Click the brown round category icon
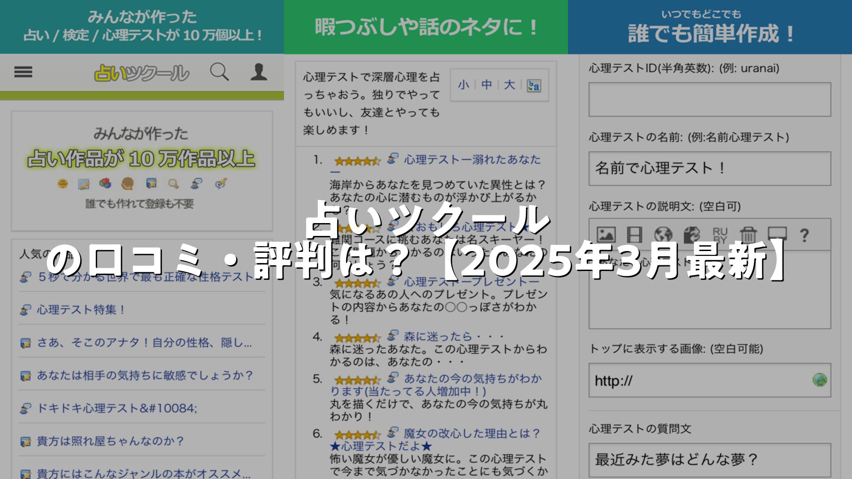The height and width of the screenshot is (479, 852). click(128, 183)
